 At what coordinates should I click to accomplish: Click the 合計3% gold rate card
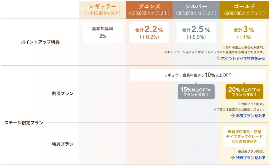pos(244,32)
